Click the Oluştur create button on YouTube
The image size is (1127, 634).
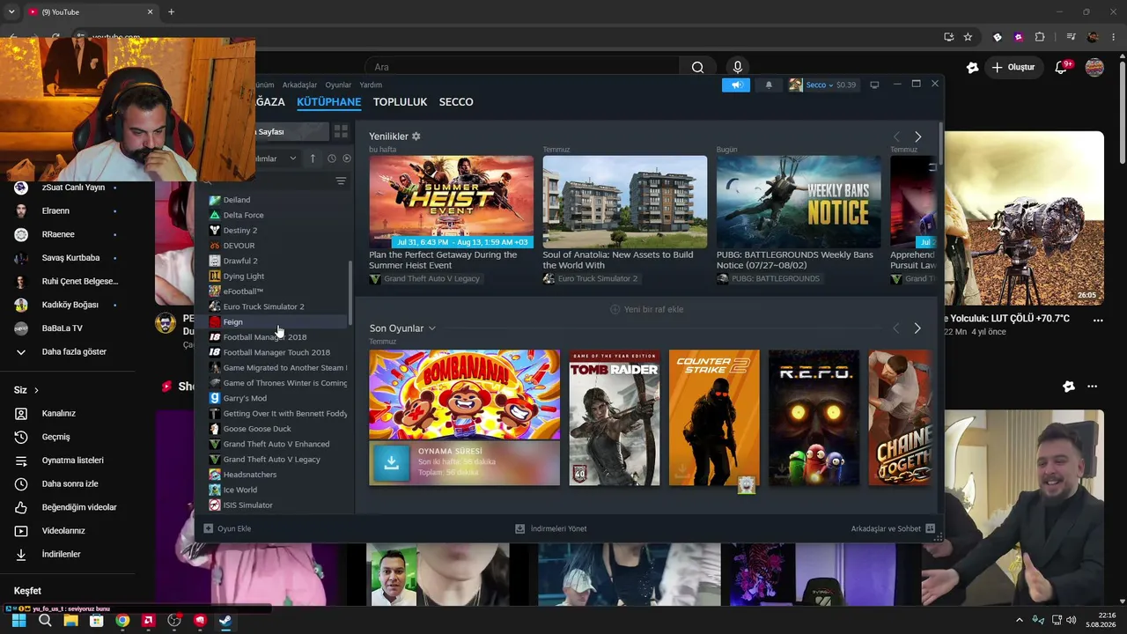click(1013, 67)
